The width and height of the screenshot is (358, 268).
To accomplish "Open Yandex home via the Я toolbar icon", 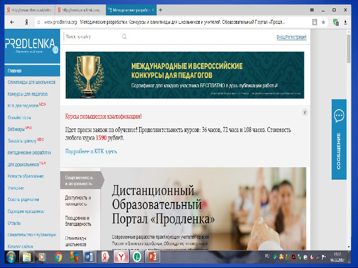I will (26, 22).
